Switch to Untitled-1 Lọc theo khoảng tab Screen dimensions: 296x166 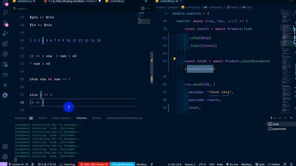[x=72, y=1]
